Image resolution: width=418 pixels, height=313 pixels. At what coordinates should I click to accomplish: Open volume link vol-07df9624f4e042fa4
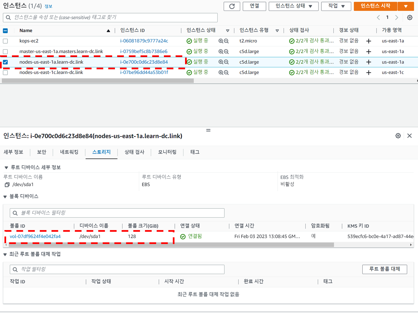click(35, 236)
